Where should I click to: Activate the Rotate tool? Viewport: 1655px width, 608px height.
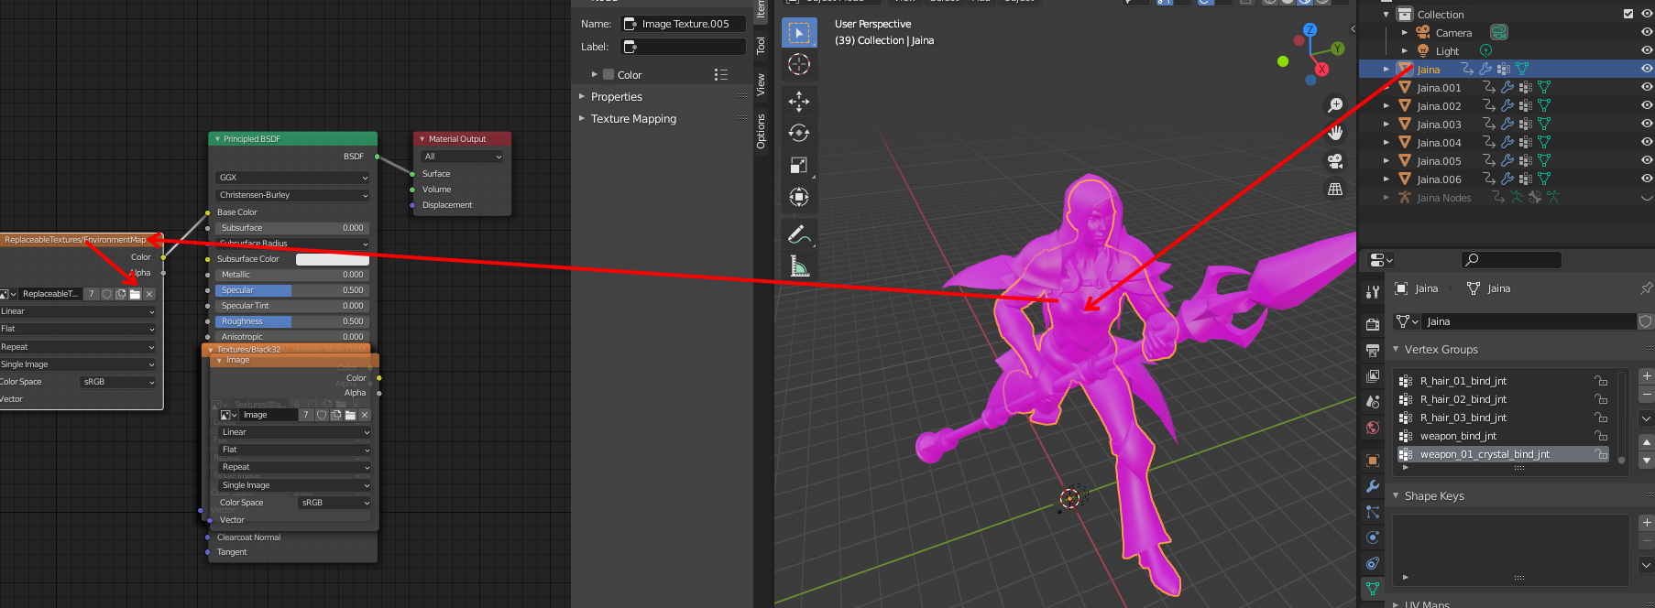(x=799, y=133)
